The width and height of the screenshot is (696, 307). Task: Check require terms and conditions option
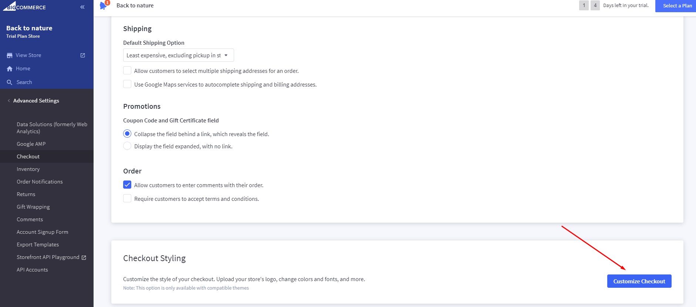coord(127,199)
